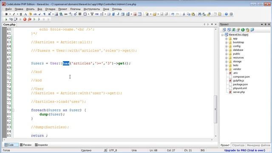Open the Искать menu
The height and width of the screenshot is (153, 272).
tap(30, 9)
